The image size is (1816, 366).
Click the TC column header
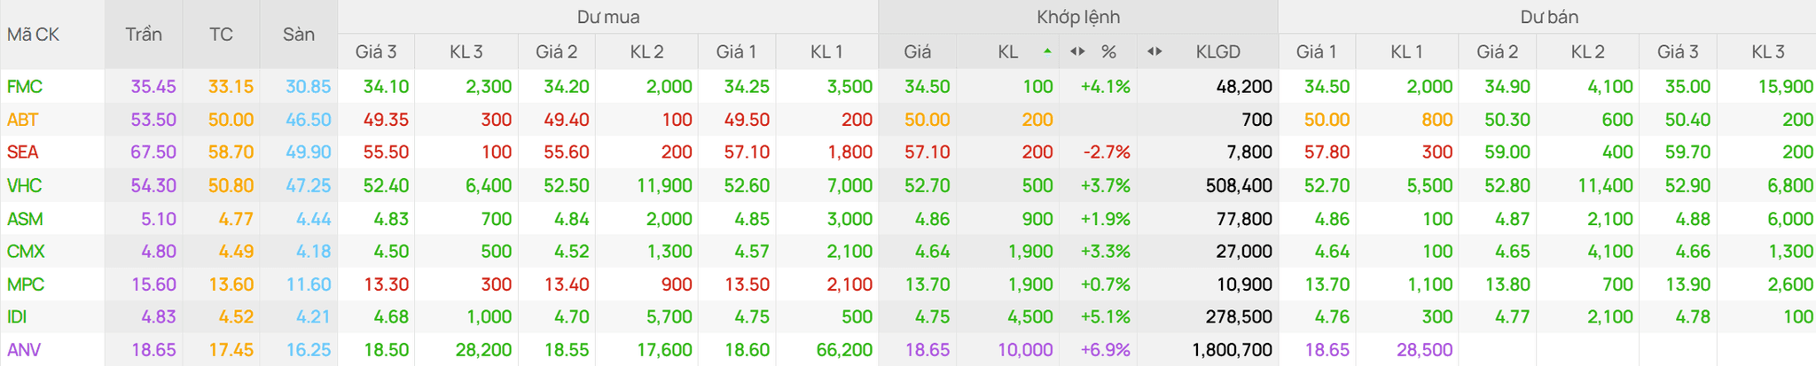point(221,35)
